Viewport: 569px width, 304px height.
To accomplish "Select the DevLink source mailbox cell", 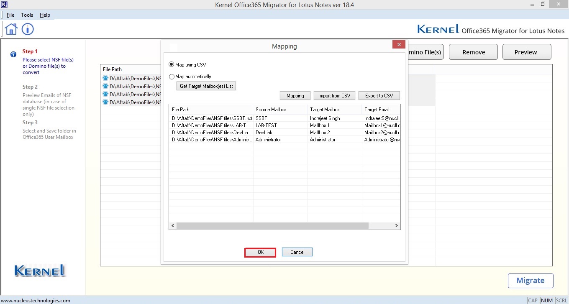I will [280, 133].
